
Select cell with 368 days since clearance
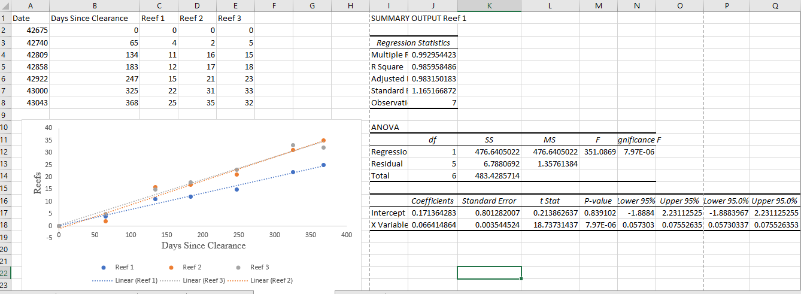coord(95,103)
